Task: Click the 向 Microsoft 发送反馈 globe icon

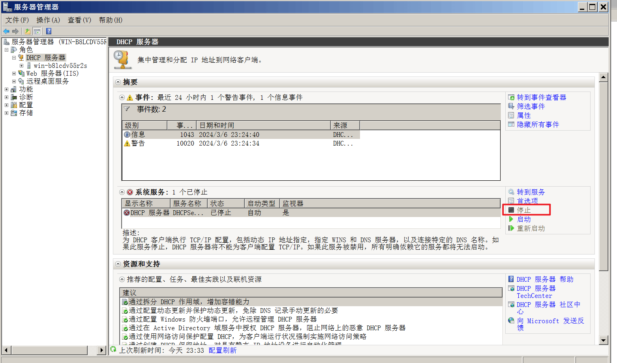Action: (511, 321)
